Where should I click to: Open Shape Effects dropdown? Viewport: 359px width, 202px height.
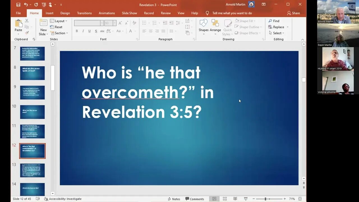point(247,33)
